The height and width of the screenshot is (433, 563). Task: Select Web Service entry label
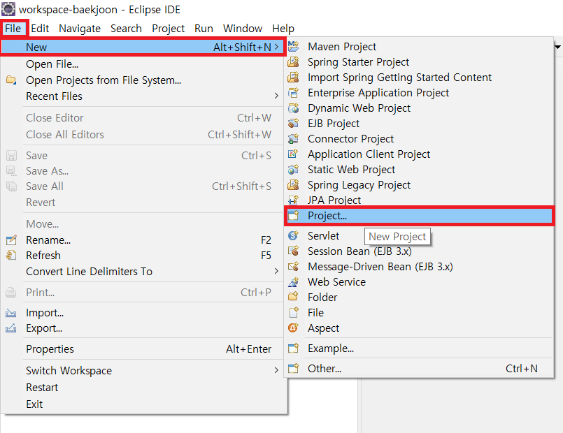(336, 281)
